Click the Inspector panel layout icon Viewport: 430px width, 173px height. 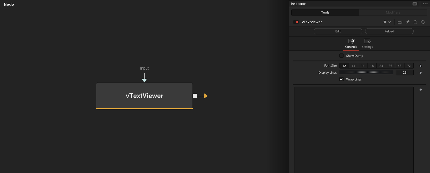click(415, 4)
